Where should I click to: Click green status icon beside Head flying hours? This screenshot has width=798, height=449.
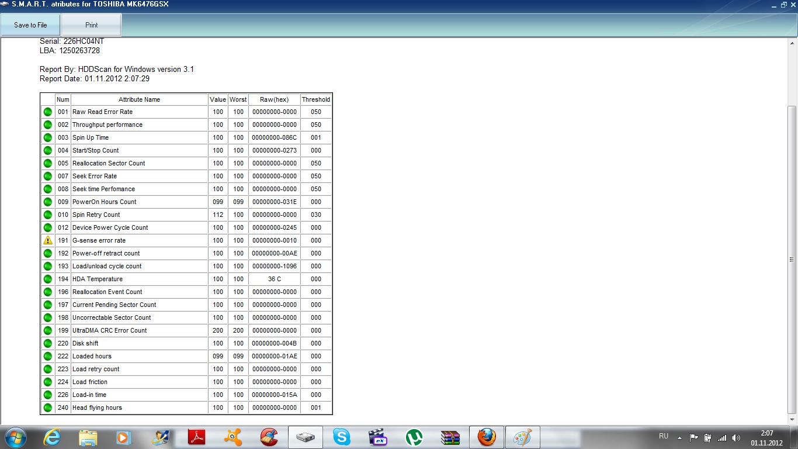click(48, 407)
